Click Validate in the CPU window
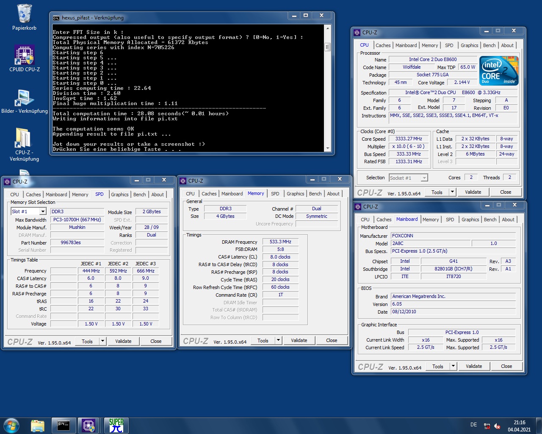542x434 pixels. point(473,192)
